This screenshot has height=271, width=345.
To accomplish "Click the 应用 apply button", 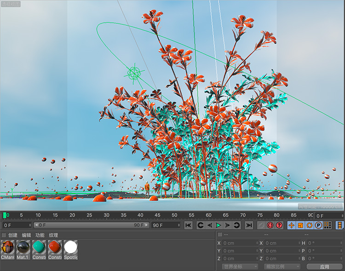I will pos(325,266).
